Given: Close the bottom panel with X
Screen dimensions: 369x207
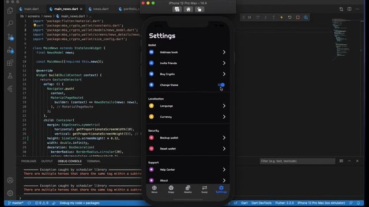Looking at the screenshot, I should 357,161.
